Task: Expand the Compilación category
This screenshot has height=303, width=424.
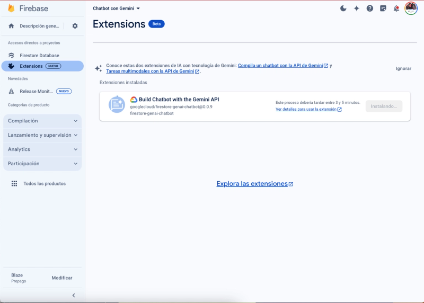Action: tap(42, 121)
